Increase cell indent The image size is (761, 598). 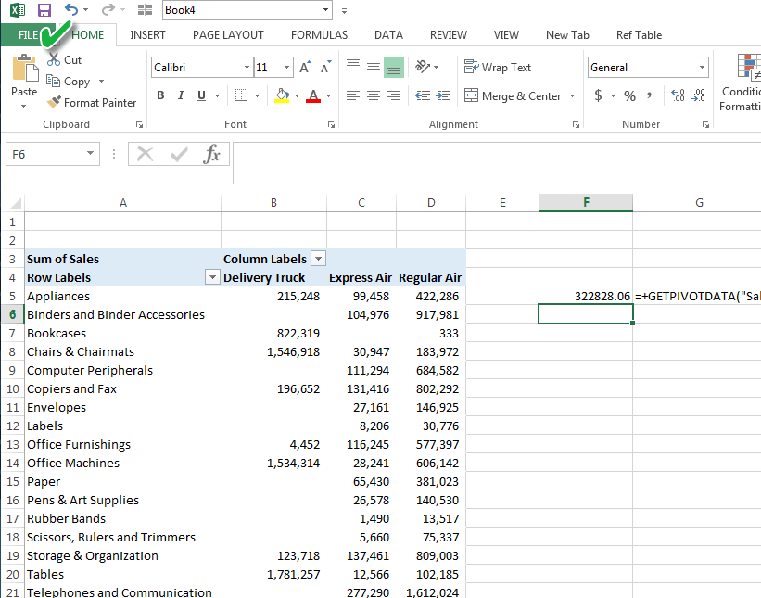(443, 95)
